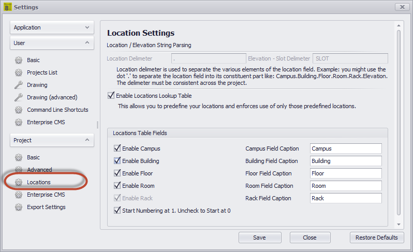Click the Campus Field Caption input
This screenshot has width=413, height=252.
tap(346, 149)
